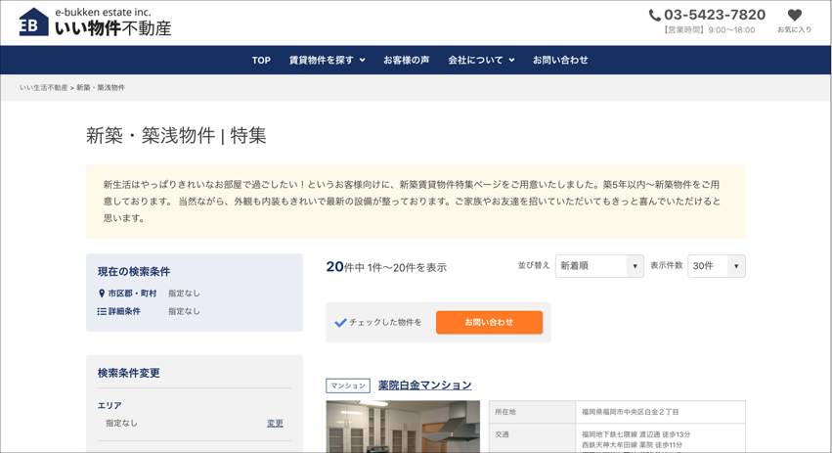Expand the 賃貸物件を探す navigation menu

coord(327,61)
